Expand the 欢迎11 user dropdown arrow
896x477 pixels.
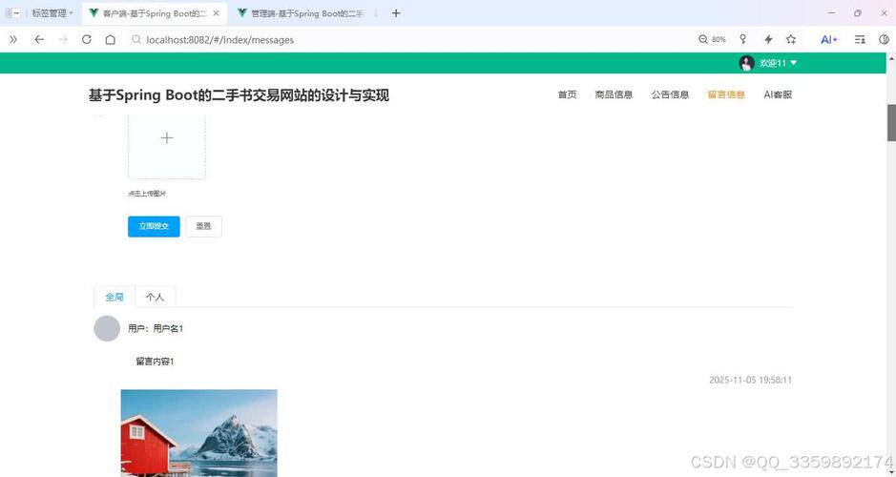[793, 63]
